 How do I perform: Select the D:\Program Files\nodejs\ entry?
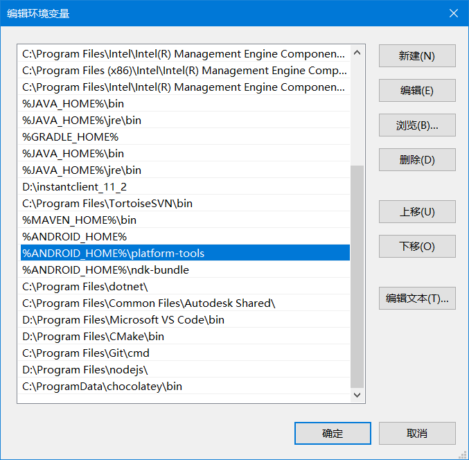185,370
